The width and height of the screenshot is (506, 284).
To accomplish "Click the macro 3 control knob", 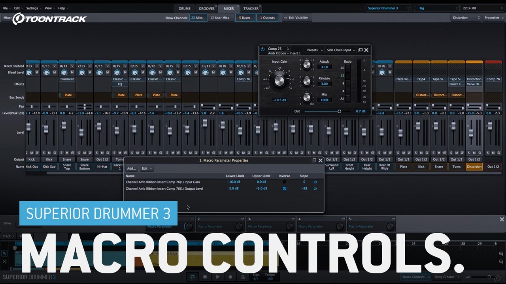I will click(x=290, y=226).
